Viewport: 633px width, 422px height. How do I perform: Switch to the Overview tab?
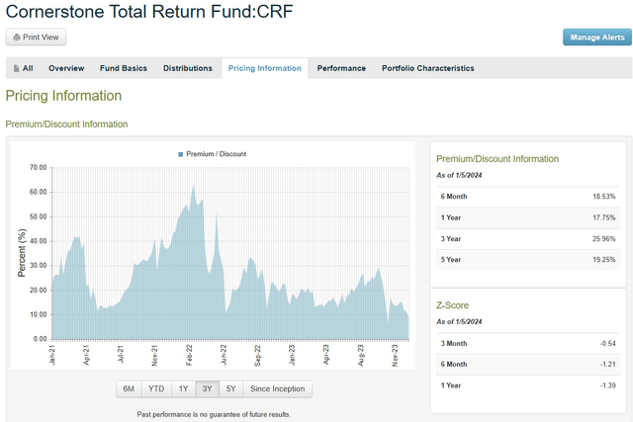click(x=66, y=68)
